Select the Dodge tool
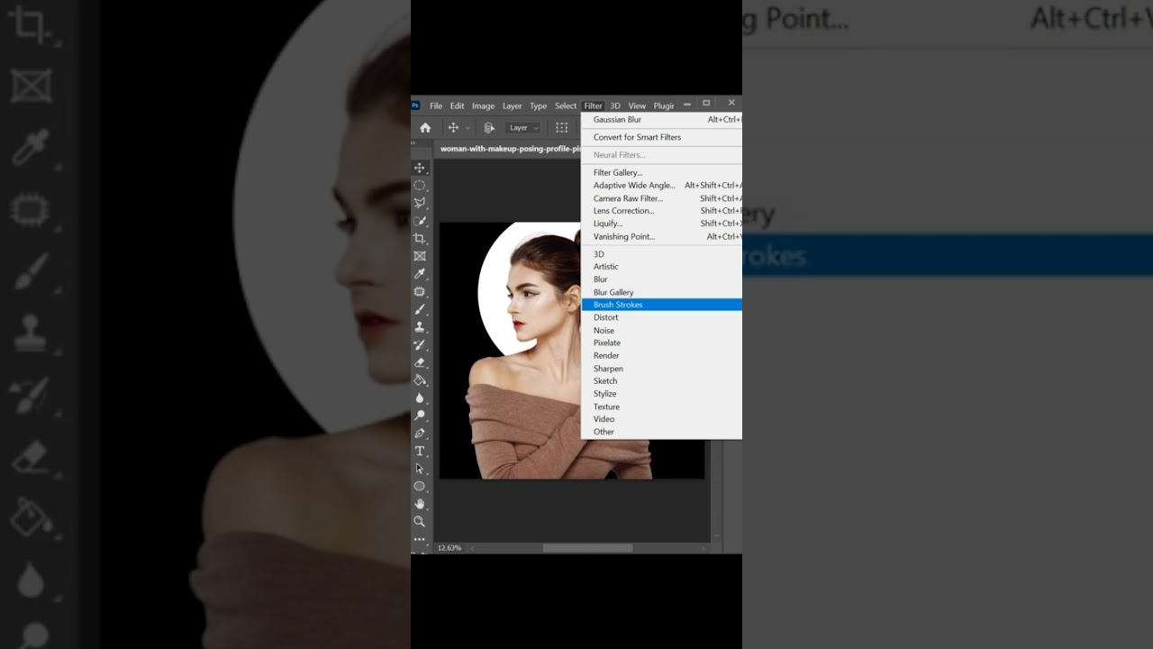The image size is (1153, 649). click(420, 416)
